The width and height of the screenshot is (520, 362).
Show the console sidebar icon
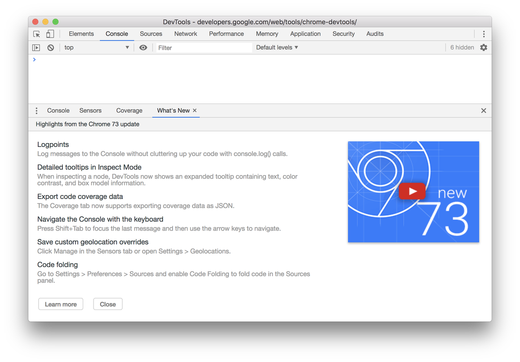point(36,48)
